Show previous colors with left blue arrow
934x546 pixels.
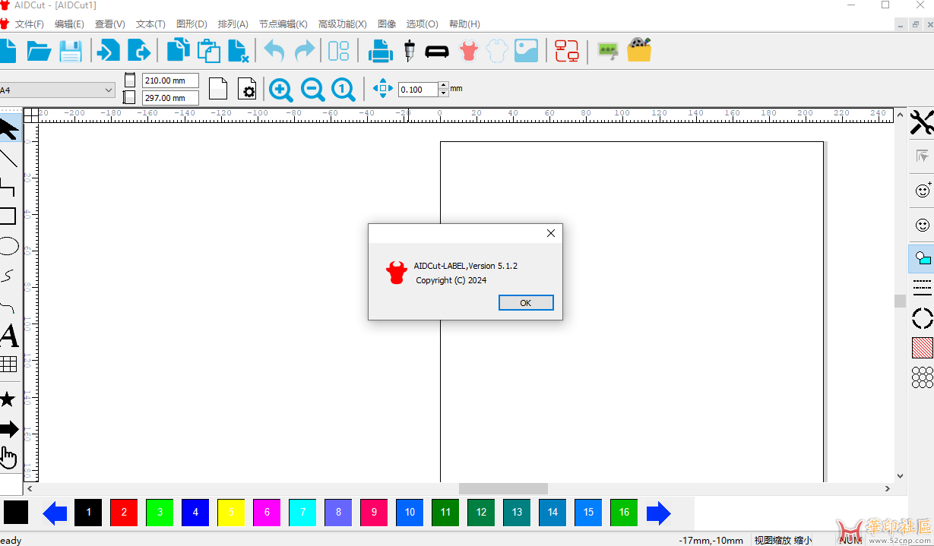(55, 513)
